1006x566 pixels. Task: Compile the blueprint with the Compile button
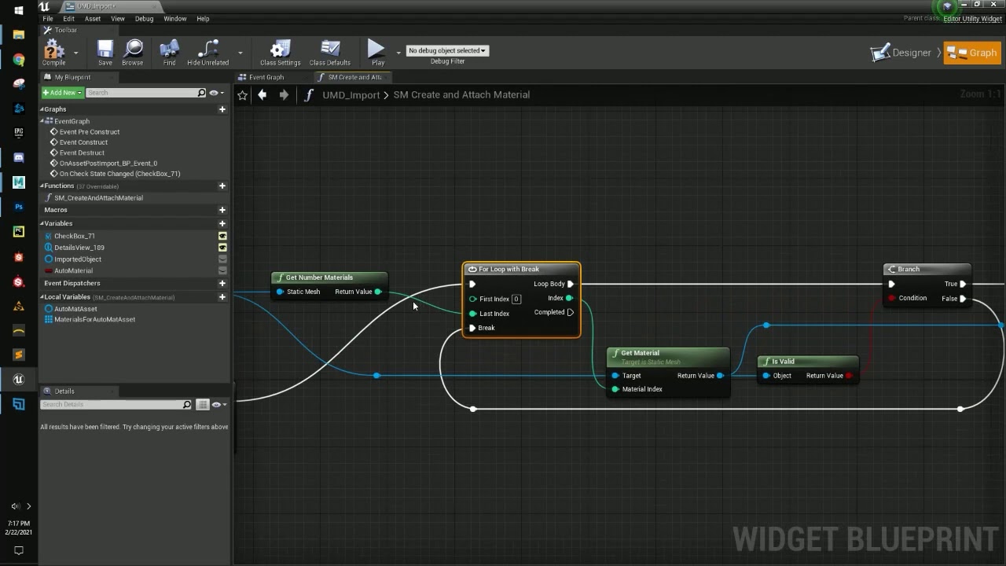pyautogui.click(x=53, y=53)
